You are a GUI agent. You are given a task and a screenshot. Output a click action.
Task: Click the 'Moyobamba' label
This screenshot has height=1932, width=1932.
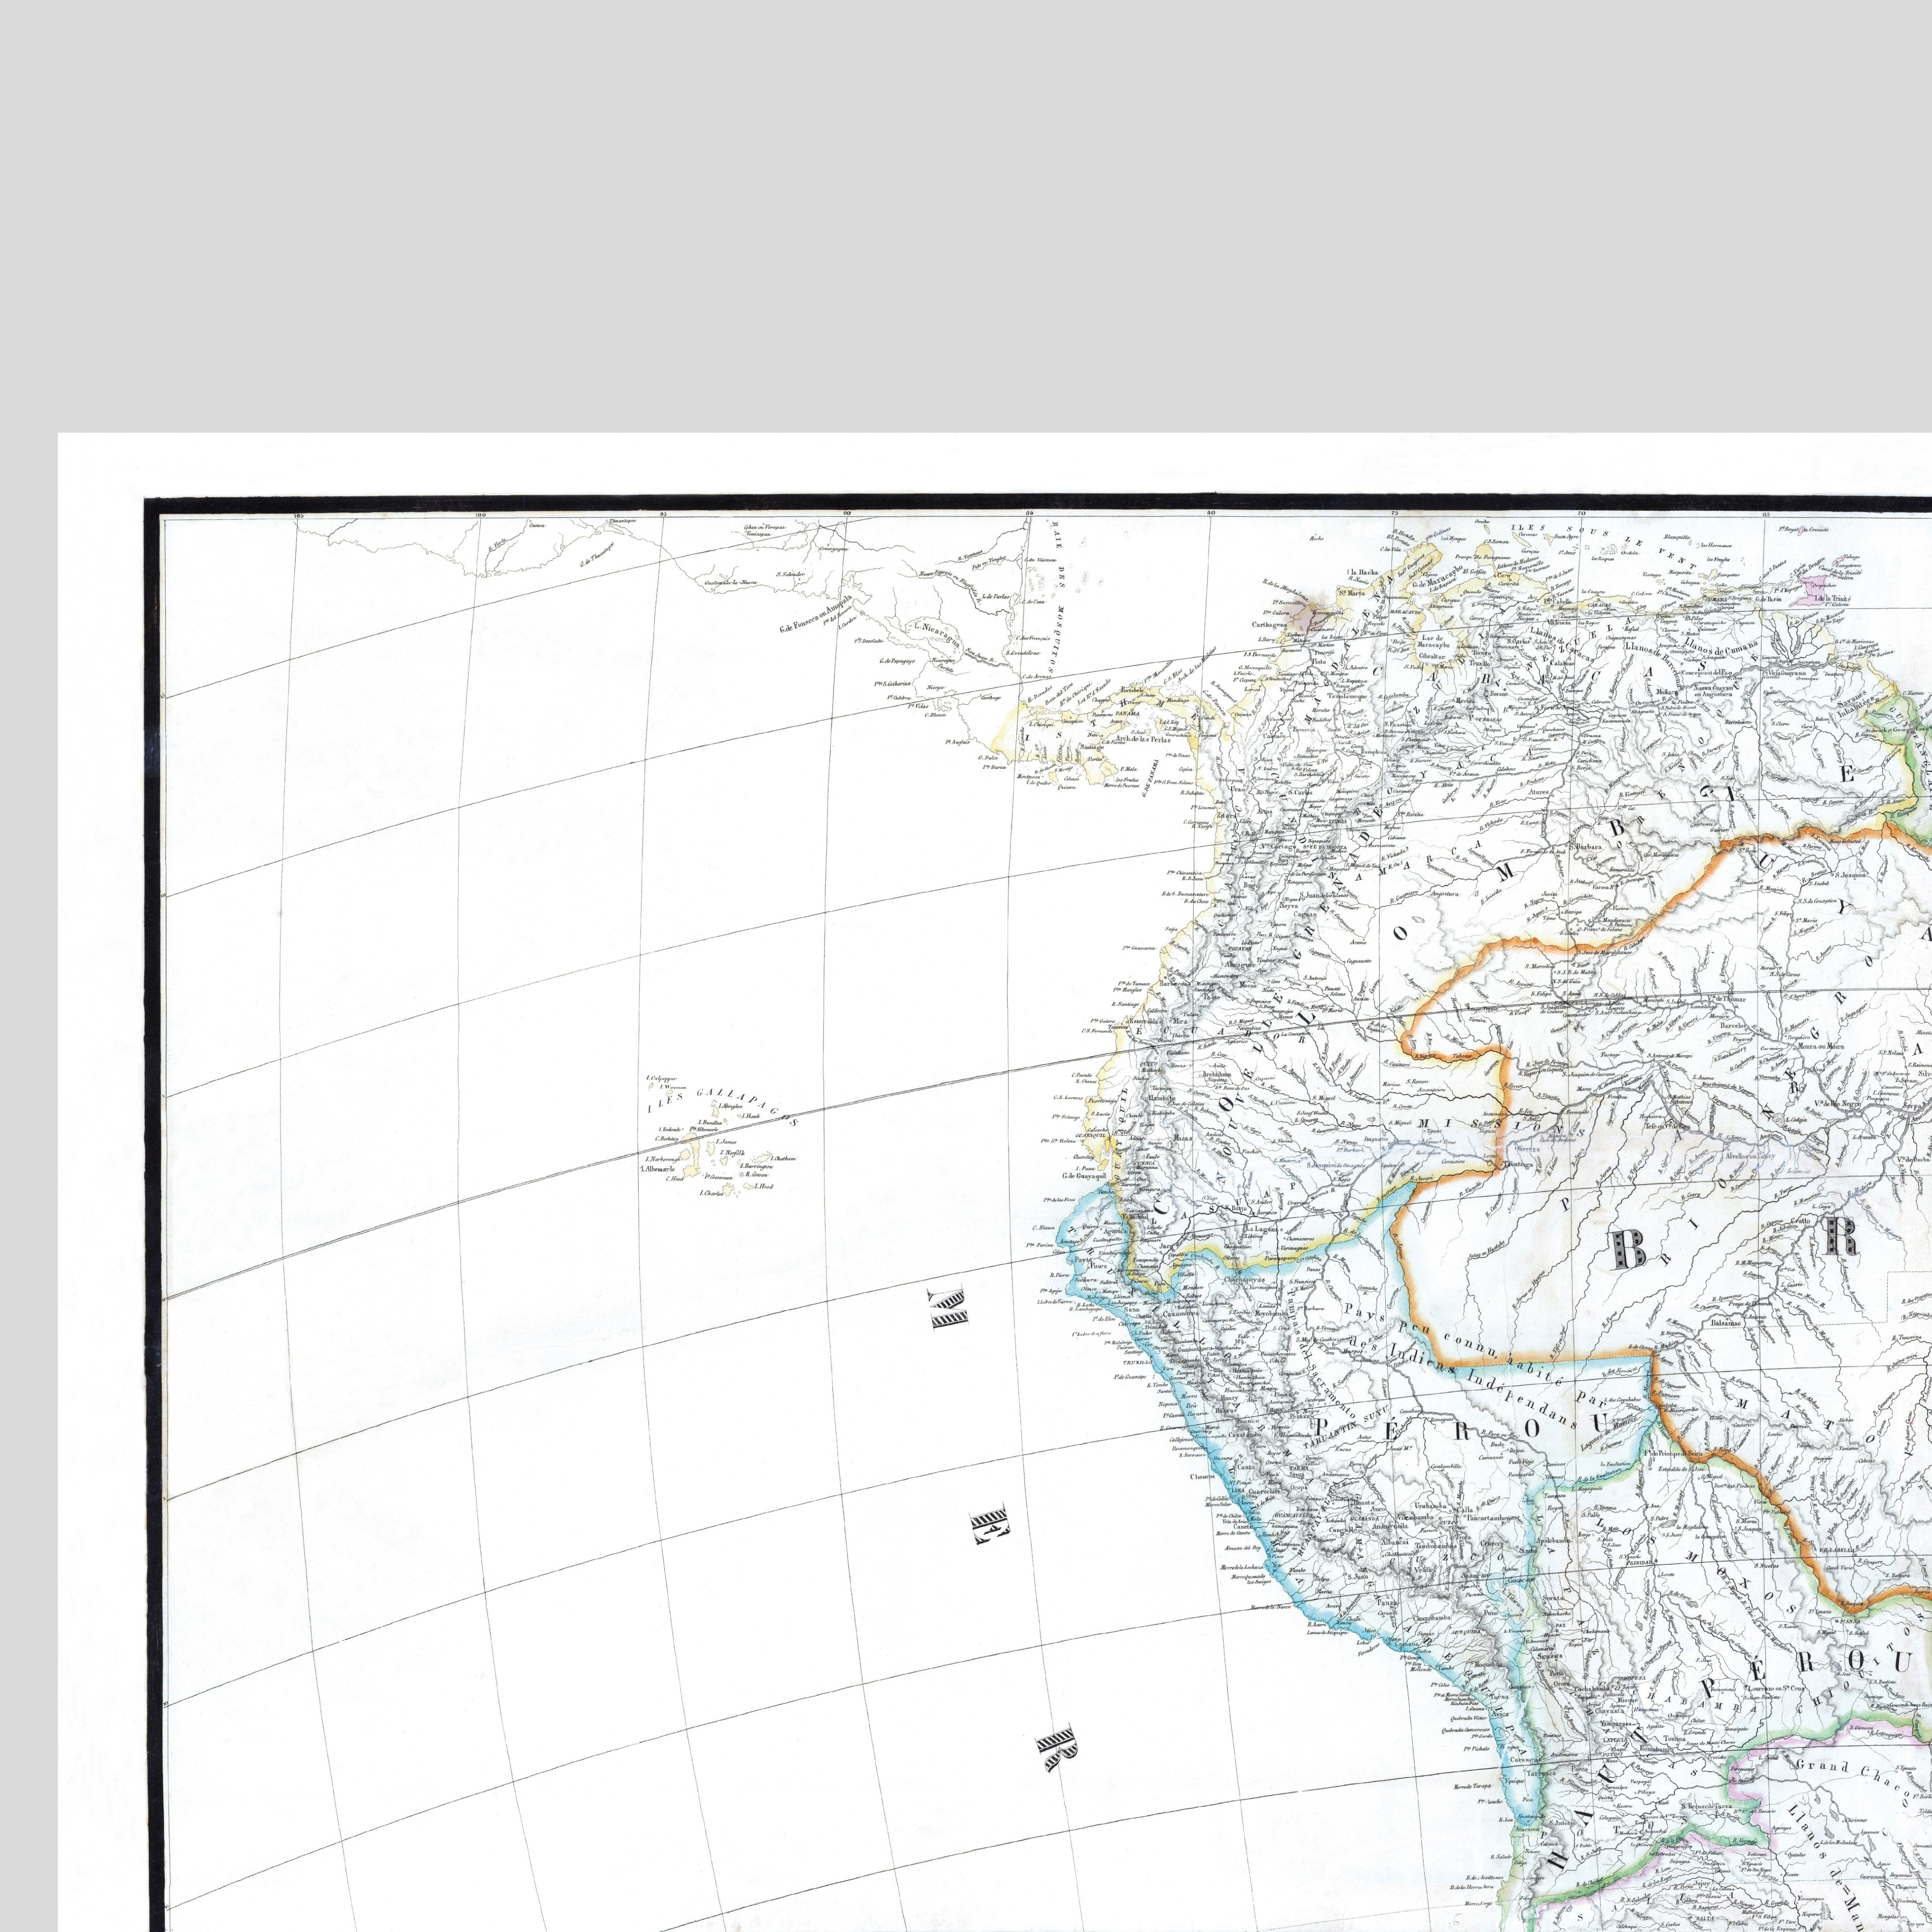[x=1272, y=1314]
